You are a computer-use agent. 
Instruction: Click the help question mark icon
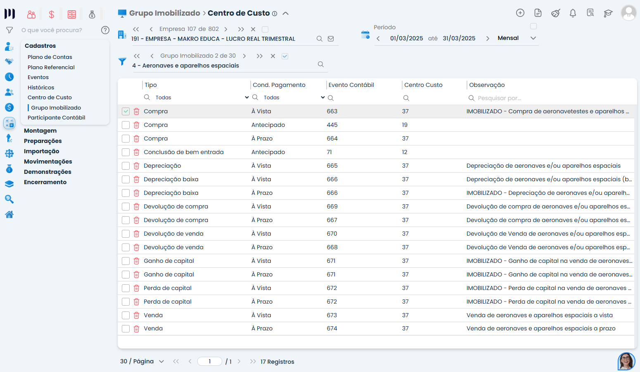coord(105,30)
